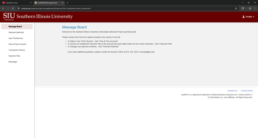Viewport: 258px width, 138px height.
Task: Click the bursar@siu.edu email text
Action: [148, 52]
